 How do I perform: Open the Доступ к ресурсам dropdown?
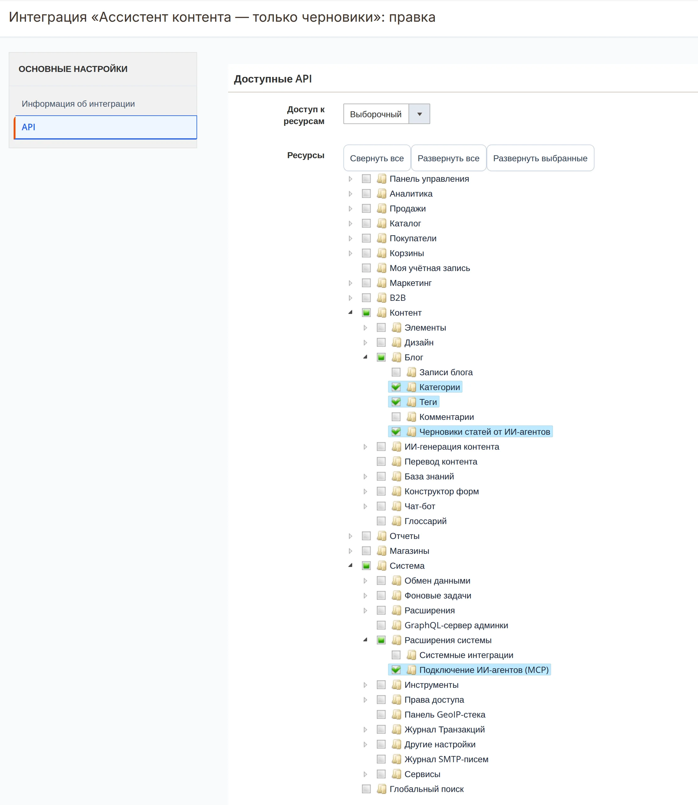point(387,114)
